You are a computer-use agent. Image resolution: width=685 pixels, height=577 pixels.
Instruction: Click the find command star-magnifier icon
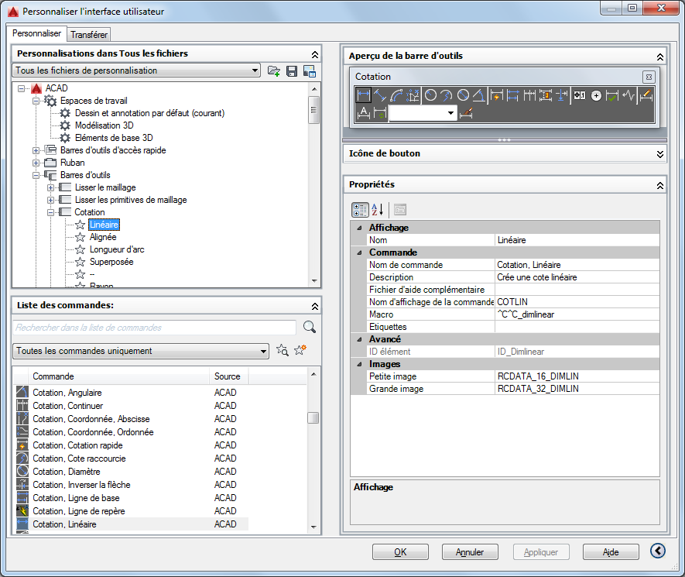click(283, 350)
